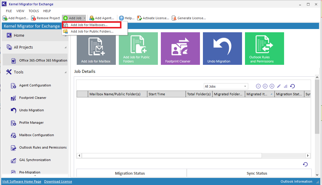Click the Mailbox Configuration sidebar icon

click(x=13, y=135)
